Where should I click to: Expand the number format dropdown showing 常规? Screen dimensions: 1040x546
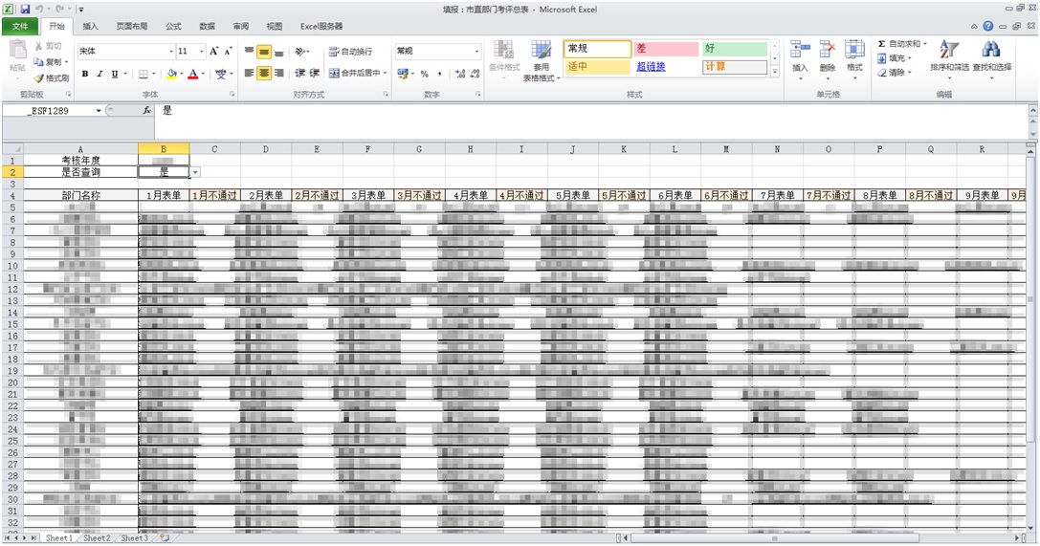(x=476, y=52)
